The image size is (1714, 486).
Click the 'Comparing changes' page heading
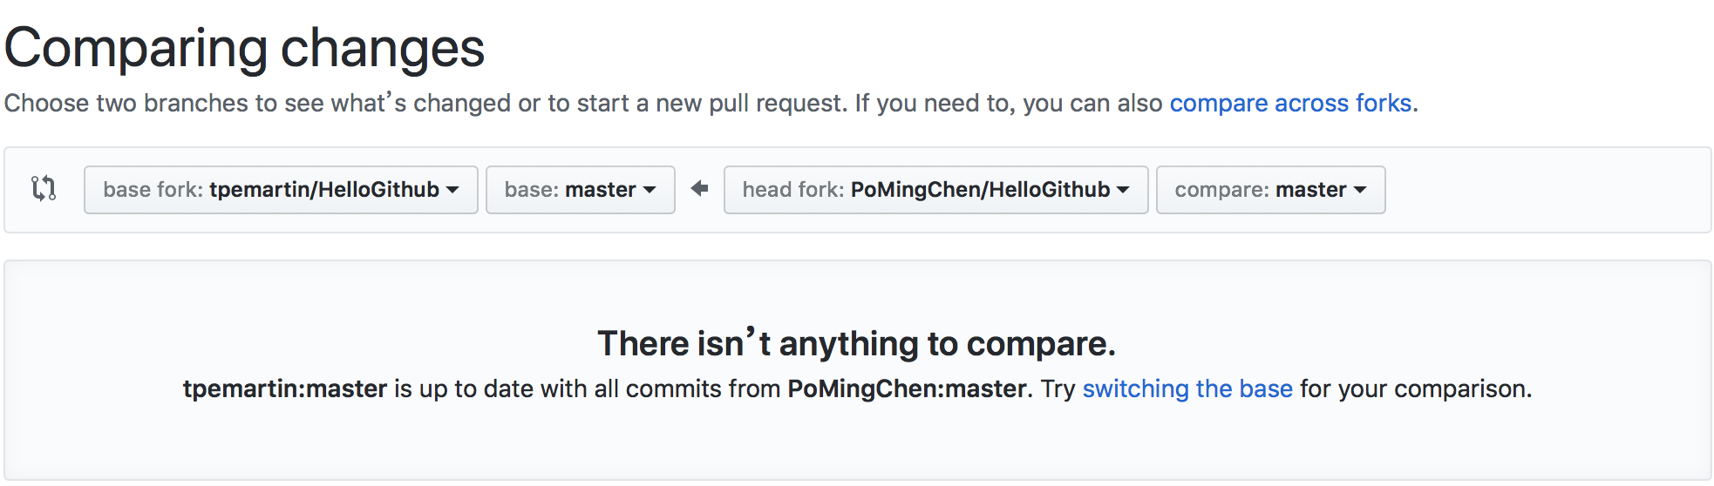click(245, 48)
